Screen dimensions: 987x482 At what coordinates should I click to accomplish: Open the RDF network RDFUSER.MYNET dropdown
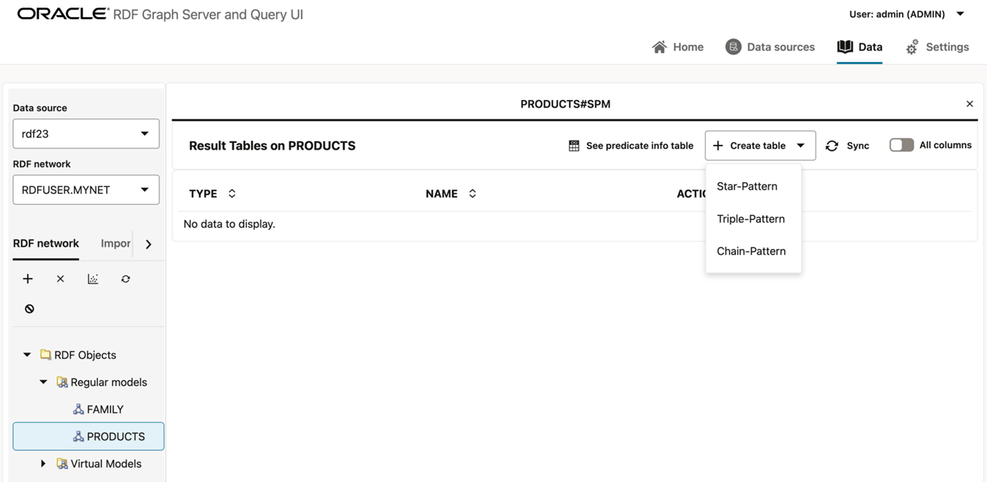click(86, 190)
